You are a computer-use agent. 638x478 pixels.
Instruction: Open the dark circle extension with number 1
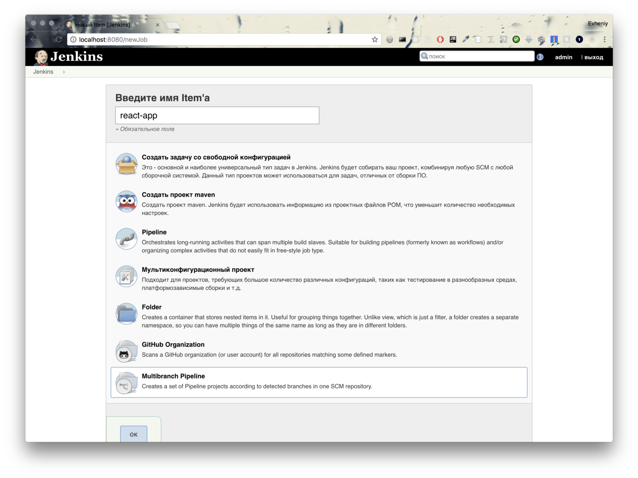[579, 39]
